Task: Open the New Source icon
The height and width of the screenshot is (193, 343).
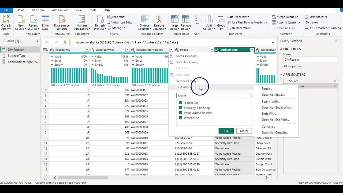Action: [x=21, y=19]
